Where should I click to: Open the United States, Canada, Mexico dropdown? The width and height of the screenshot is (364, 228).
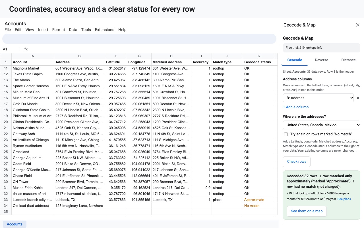pyautogui.click(x=322, y=125)
